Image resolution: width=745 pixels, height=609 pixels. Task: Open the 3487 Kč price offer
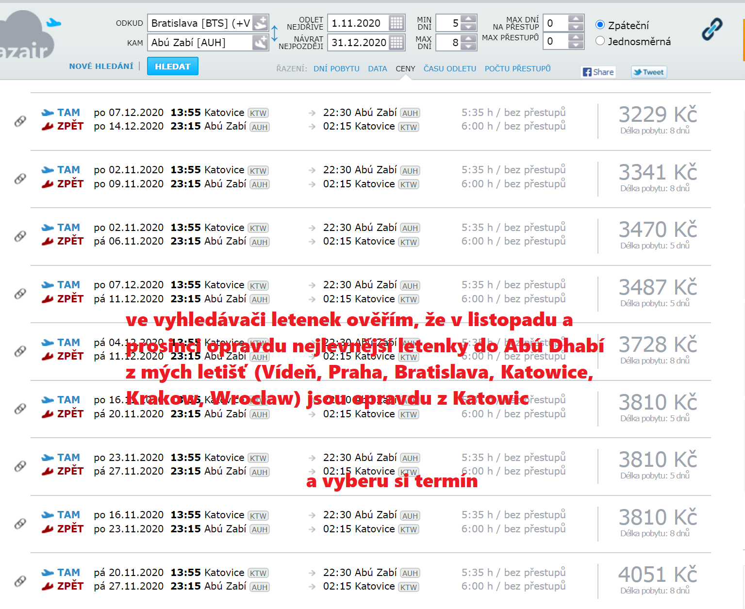coord(658,288)
